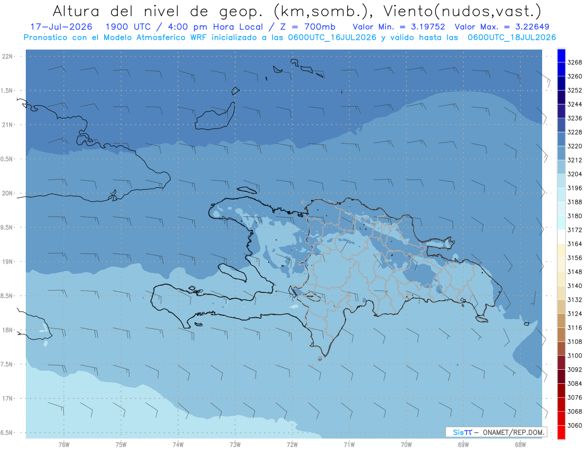Select the legend band between 3196 and 3204

561,181
